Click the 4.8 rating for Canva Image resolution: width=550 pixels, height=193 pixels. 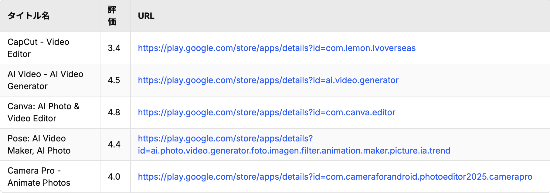coord(114,112)
